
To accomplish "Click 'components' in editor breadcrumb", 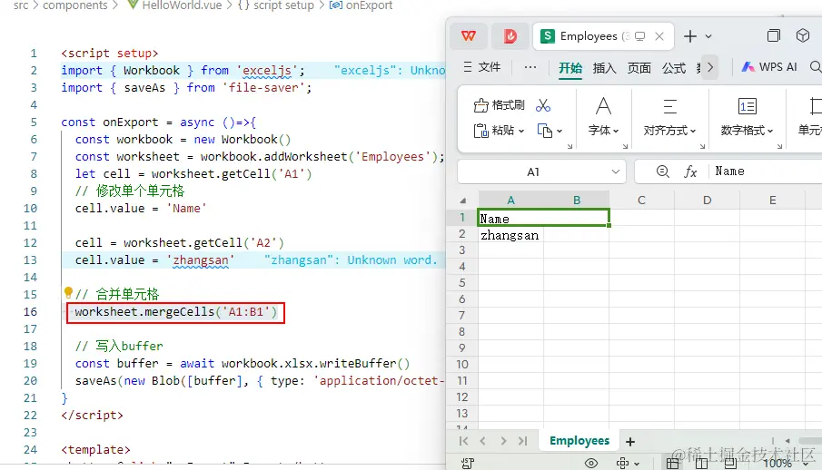I will (x=75, y=5).
